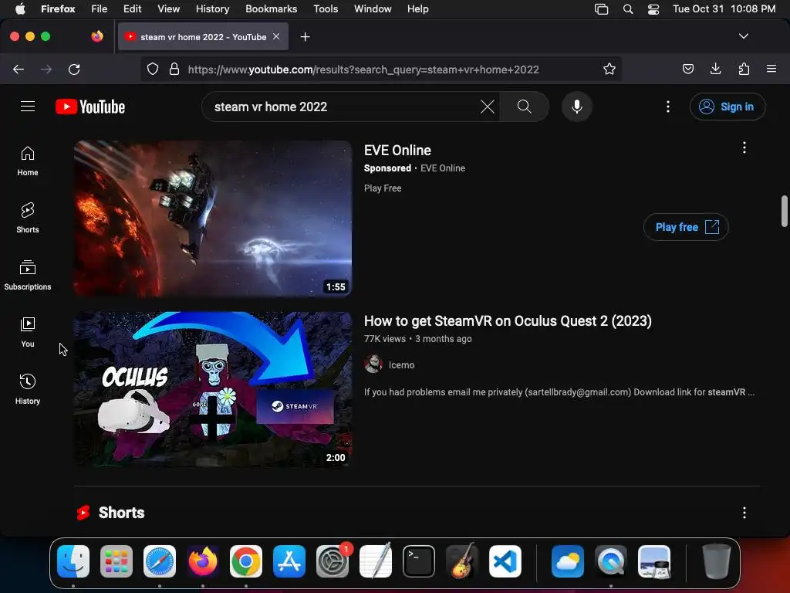
Task: Start voice search with the microphone
Action: tap(577, 107)
